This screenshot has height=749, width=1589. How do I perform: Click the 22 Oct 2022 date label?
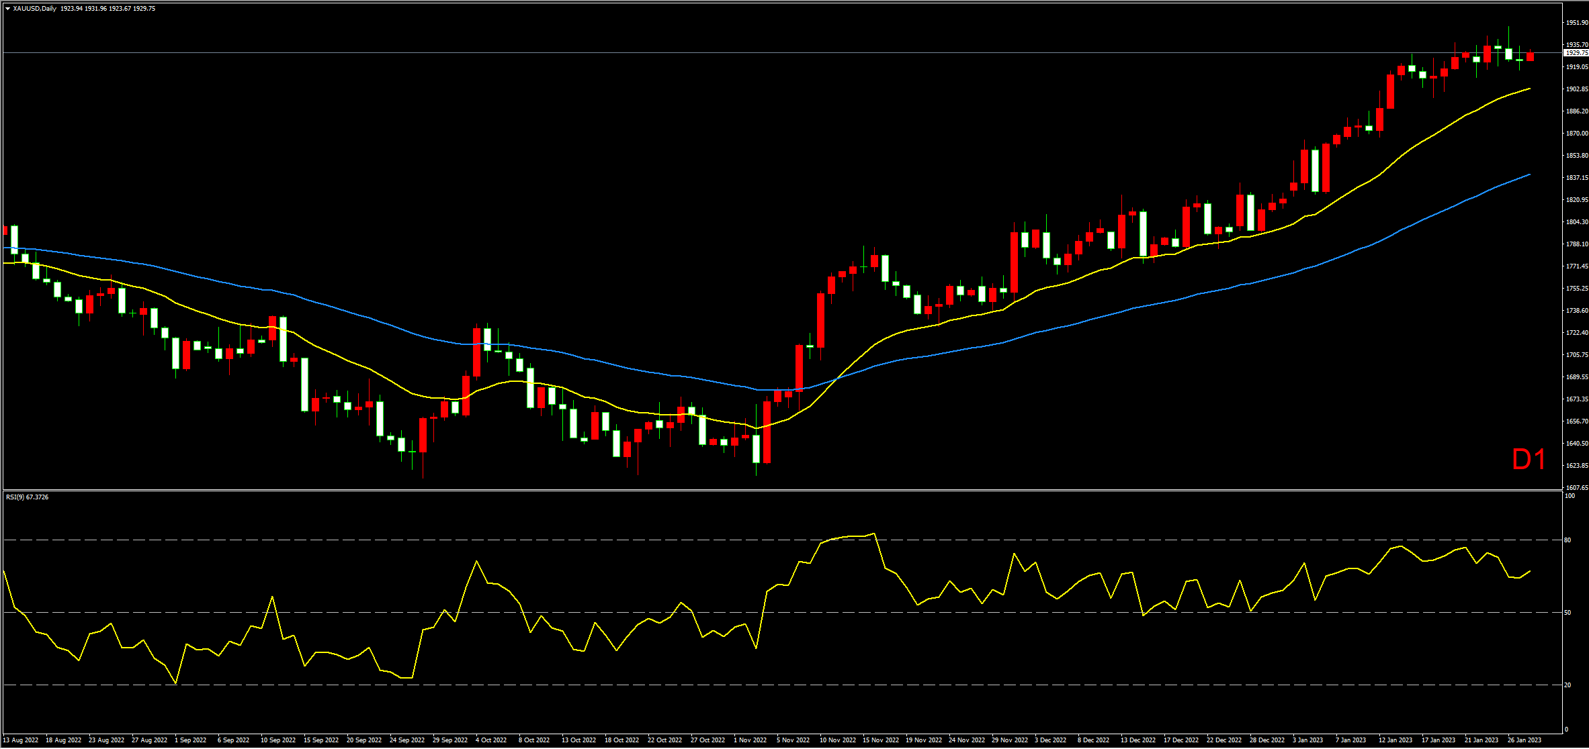(x=665, y=740)
